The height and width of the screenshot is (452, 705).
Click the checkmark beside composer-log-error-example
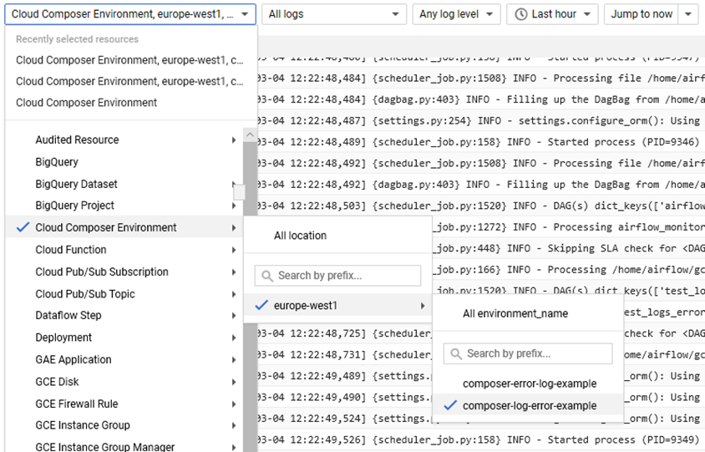point(450,405)
